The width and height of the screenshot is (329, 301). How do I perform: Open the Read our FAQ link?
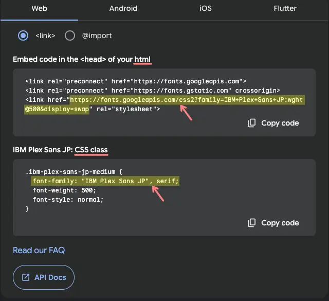(x=39, y=250)
